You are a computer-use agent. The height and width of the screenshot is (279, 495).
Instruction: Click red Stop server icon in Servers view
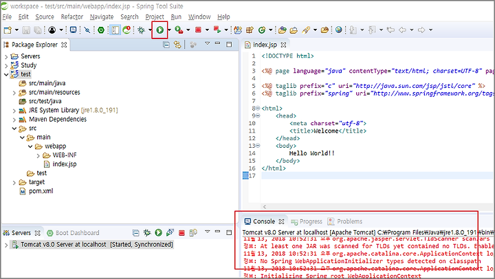[181, 233]
